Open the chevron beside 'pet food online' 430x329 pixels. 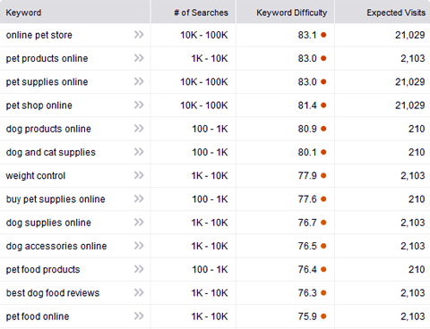point(139,316)
